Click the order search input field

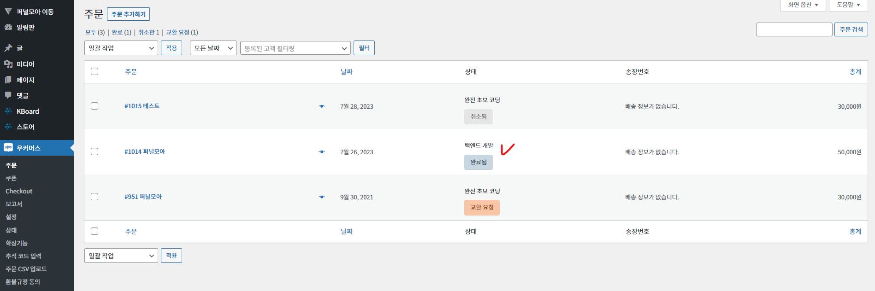pos(794,29)
